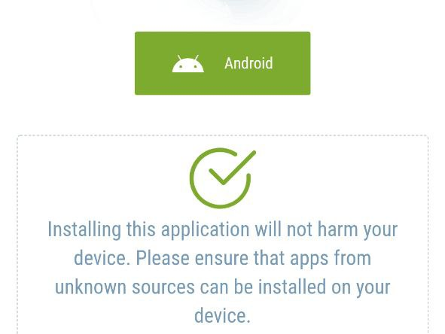
Task: Click the Android robot head icon
Action: point(188,64)
